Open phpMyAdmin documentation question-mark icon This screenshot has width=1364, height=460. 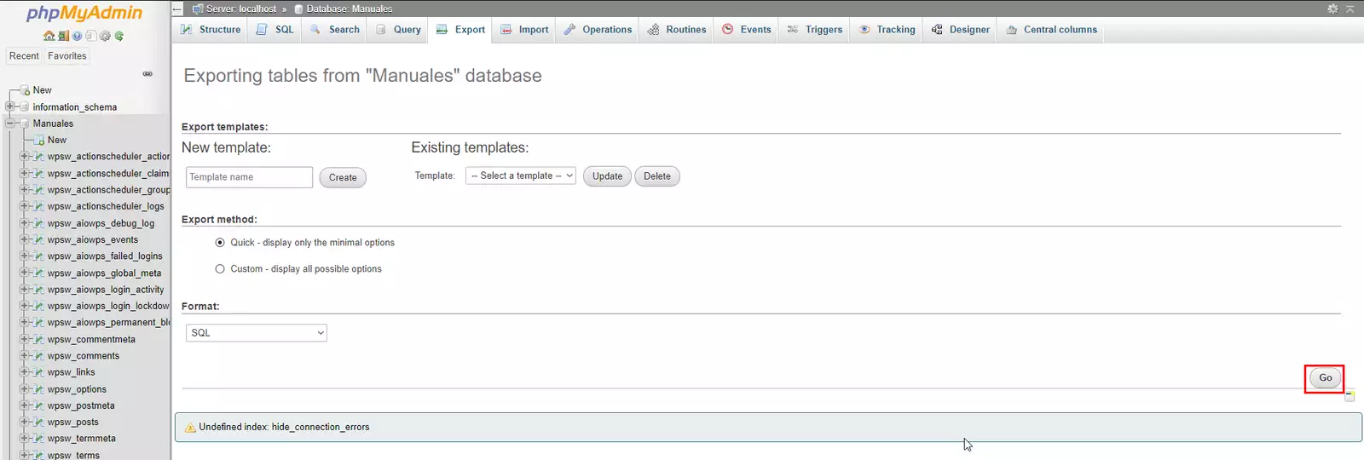coord(77,36)
